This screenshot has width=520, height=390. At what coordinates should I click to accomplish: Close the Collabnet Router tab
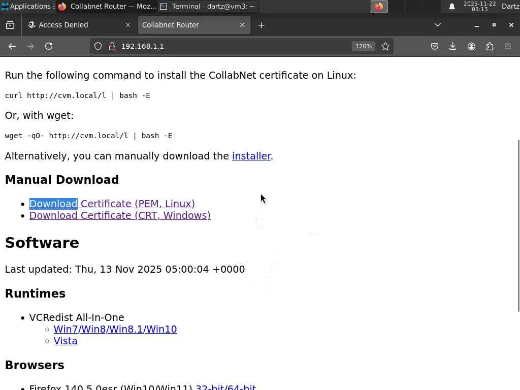coord(242,25)
